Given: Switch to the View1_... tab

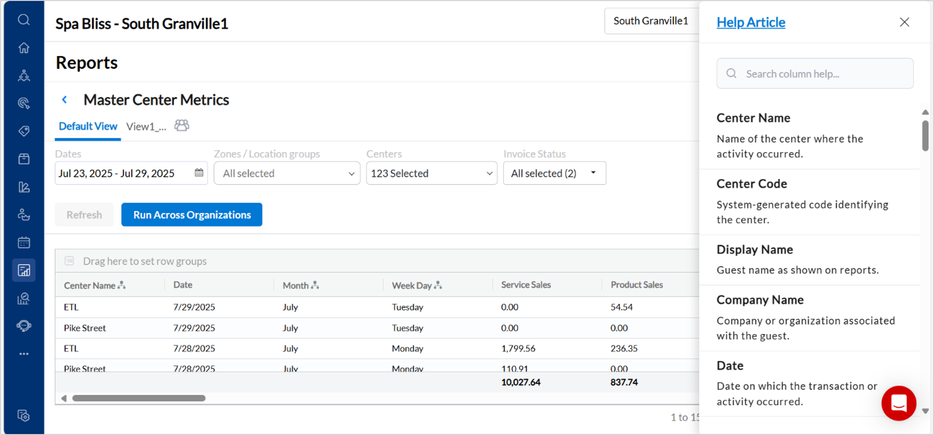Looking at the screenshot, I should [x=146, y=127].
